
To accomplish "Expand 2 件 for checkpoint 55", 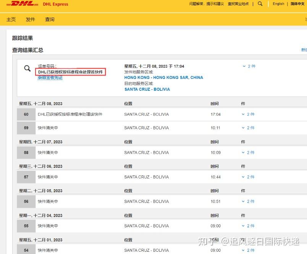I will [x=248, y=226].
